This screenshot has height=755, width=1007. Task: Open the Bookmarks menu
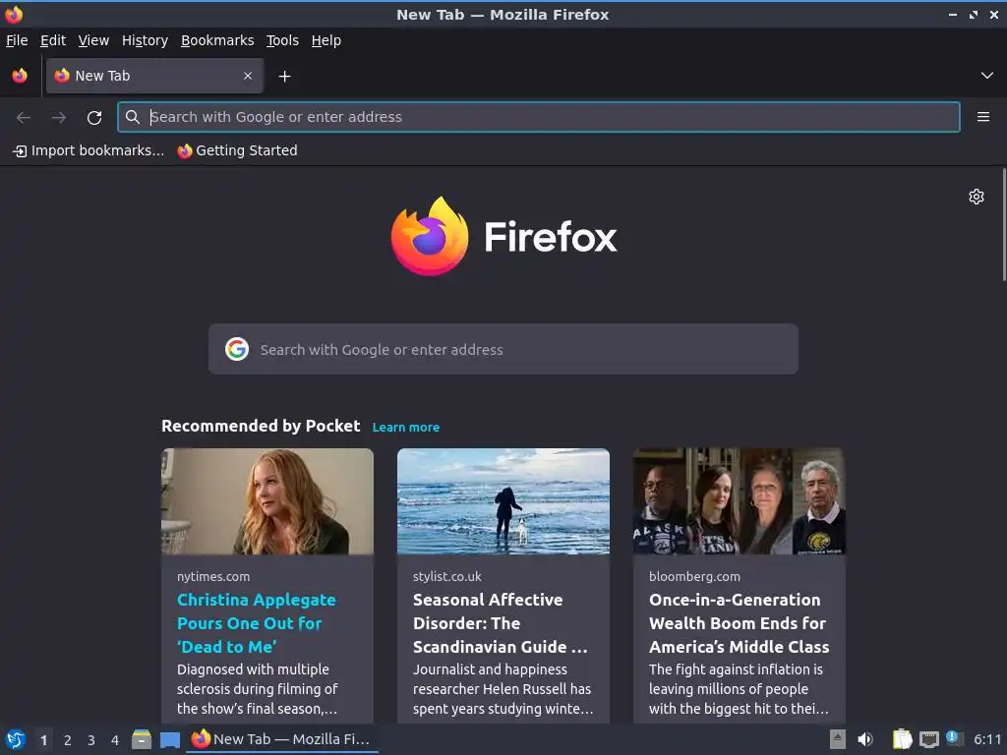click(x=217, y=40)
